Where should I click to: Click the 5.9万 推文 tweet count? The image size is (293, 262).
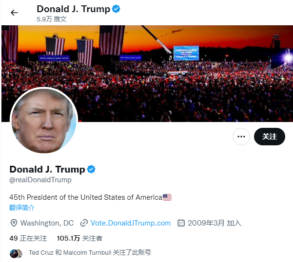click(52, 19)
